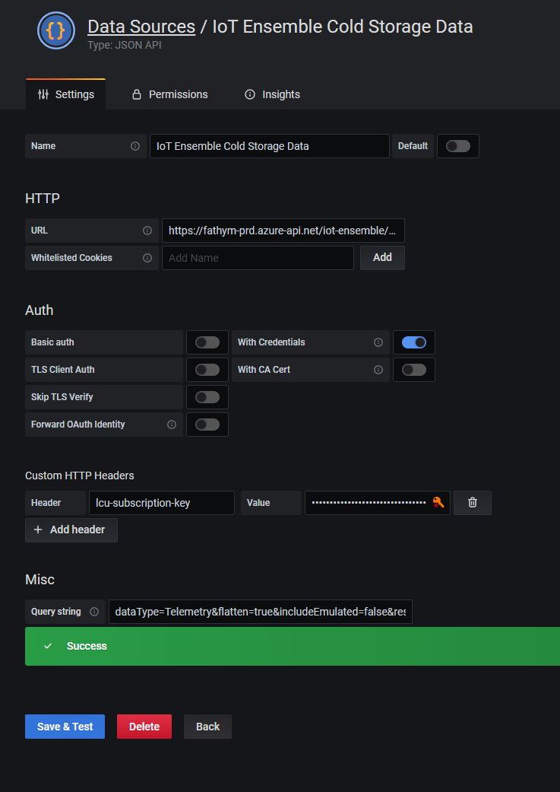This screenshot has height=792, width=560.
Task: Click the Add button for whitelisted cookies
Action: (x=382, y=258)
